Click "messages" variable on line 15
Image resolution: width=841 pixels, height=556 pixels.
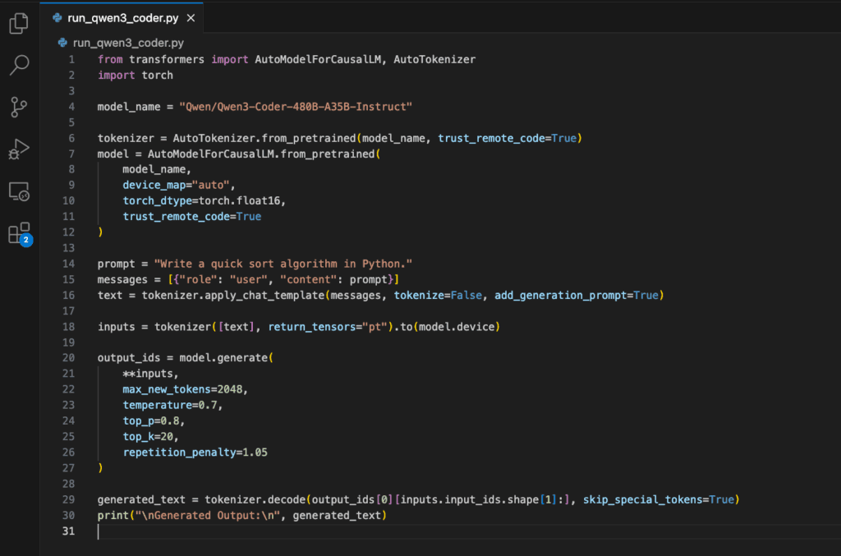coord(122,279)
